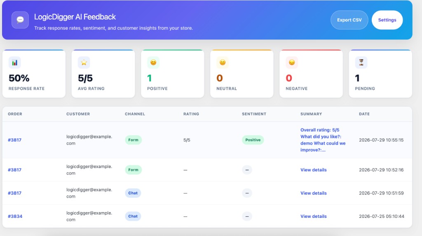Viewport: 422px width, 236px height.
Task: Click the neutral face icon on Neutral card
Action: pos(223,63)
